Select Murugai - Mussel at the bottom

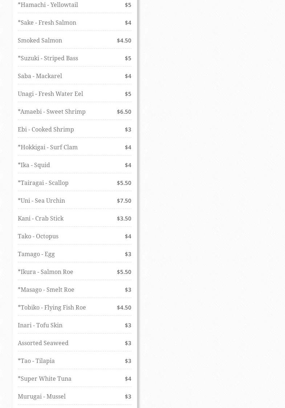tap(42, 397)
